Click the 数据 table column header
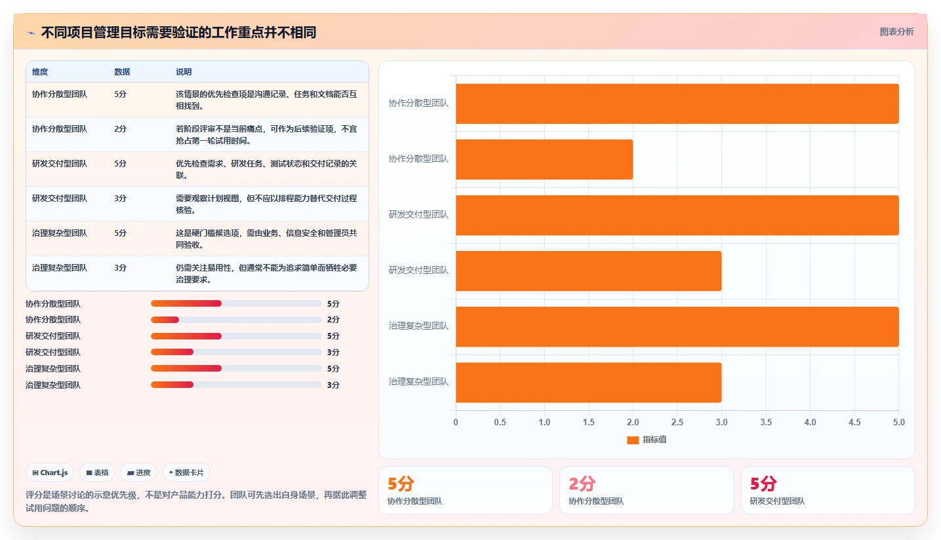The height and width of the screenshot is (540, 941). point(122,71)
